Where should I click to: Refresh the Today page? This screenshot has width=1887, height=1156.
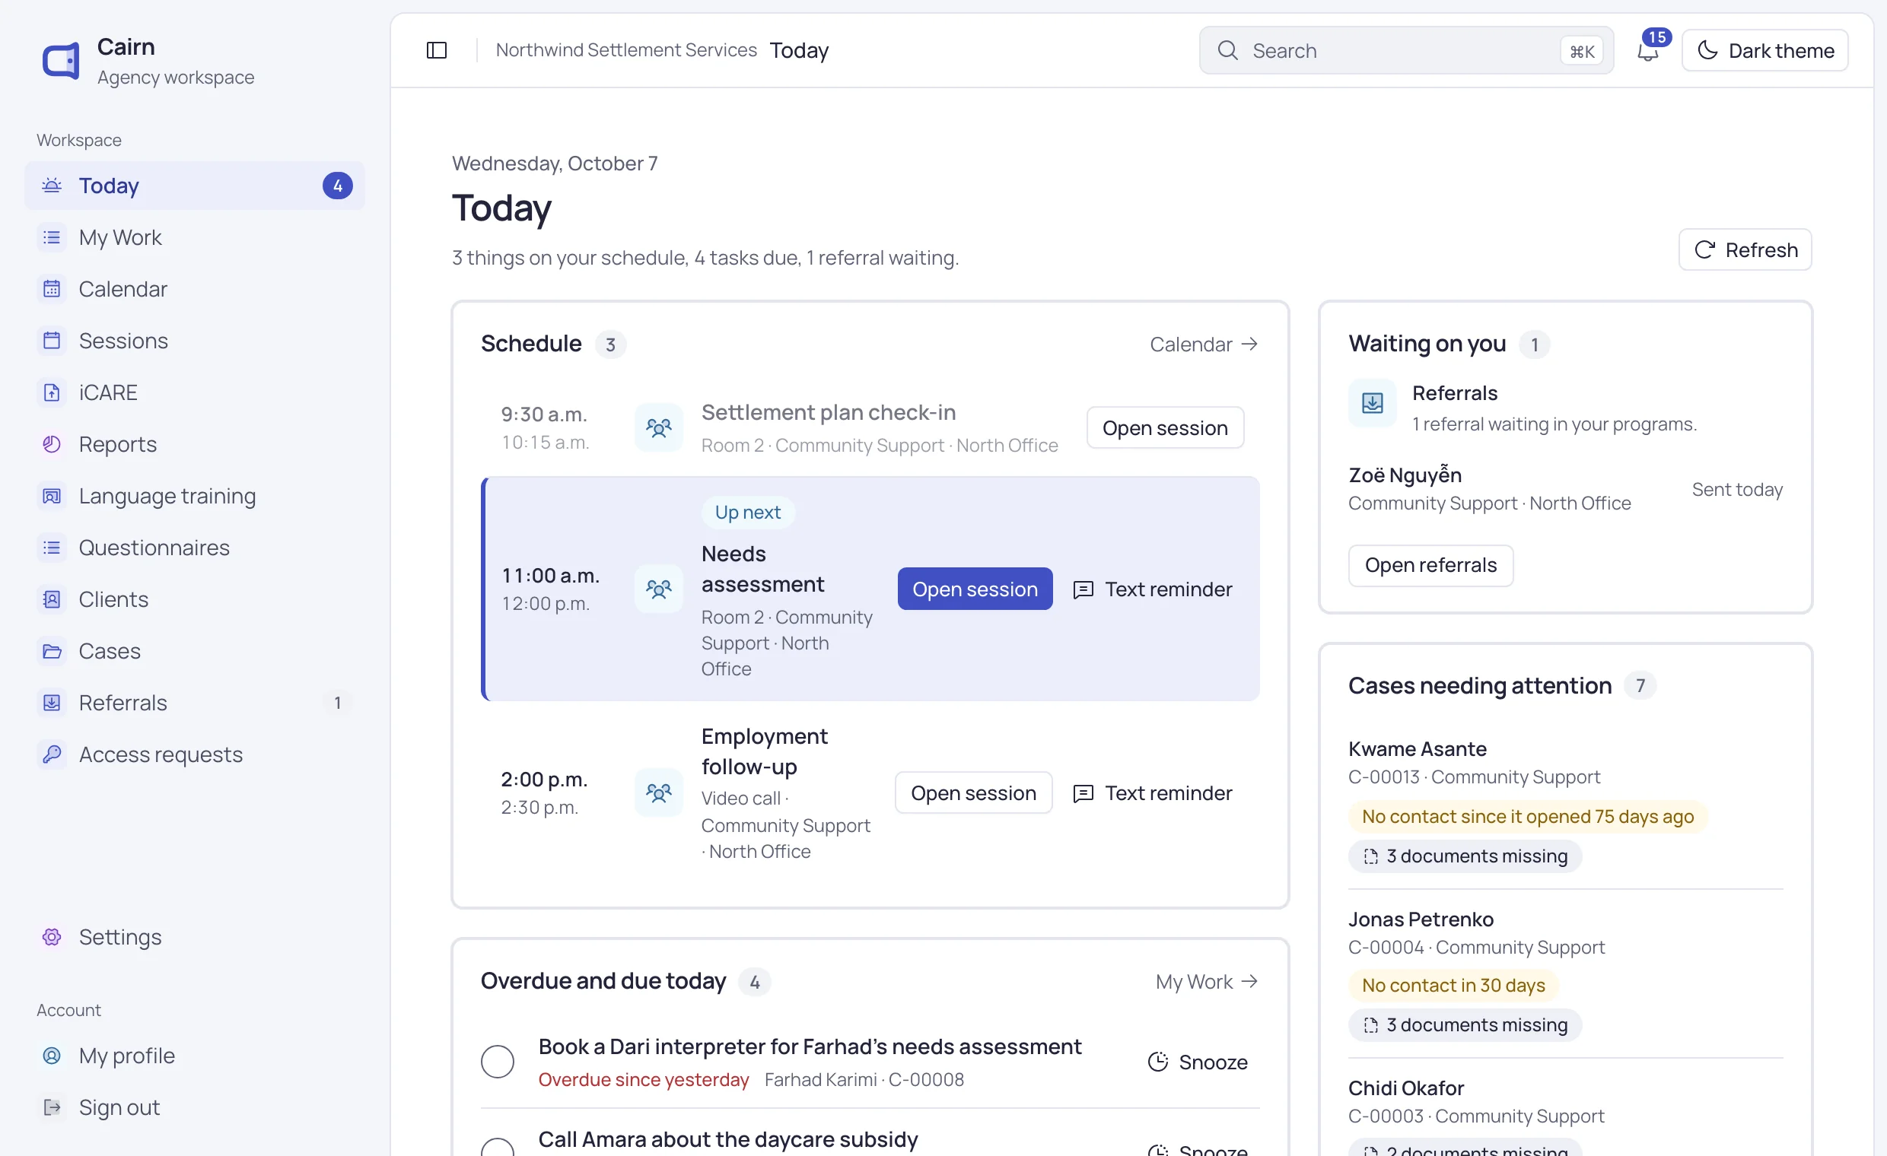1745,249
